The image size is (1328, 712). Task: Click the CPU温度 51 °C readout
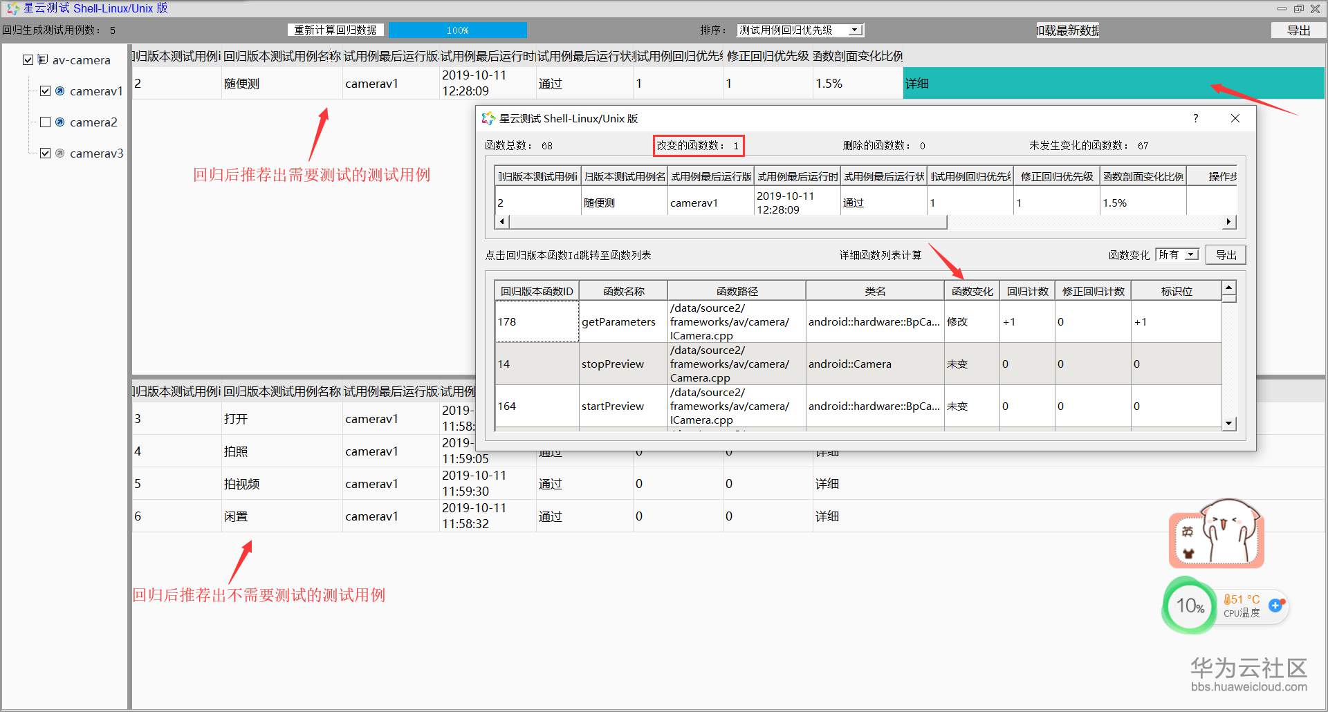(1242, 606)
